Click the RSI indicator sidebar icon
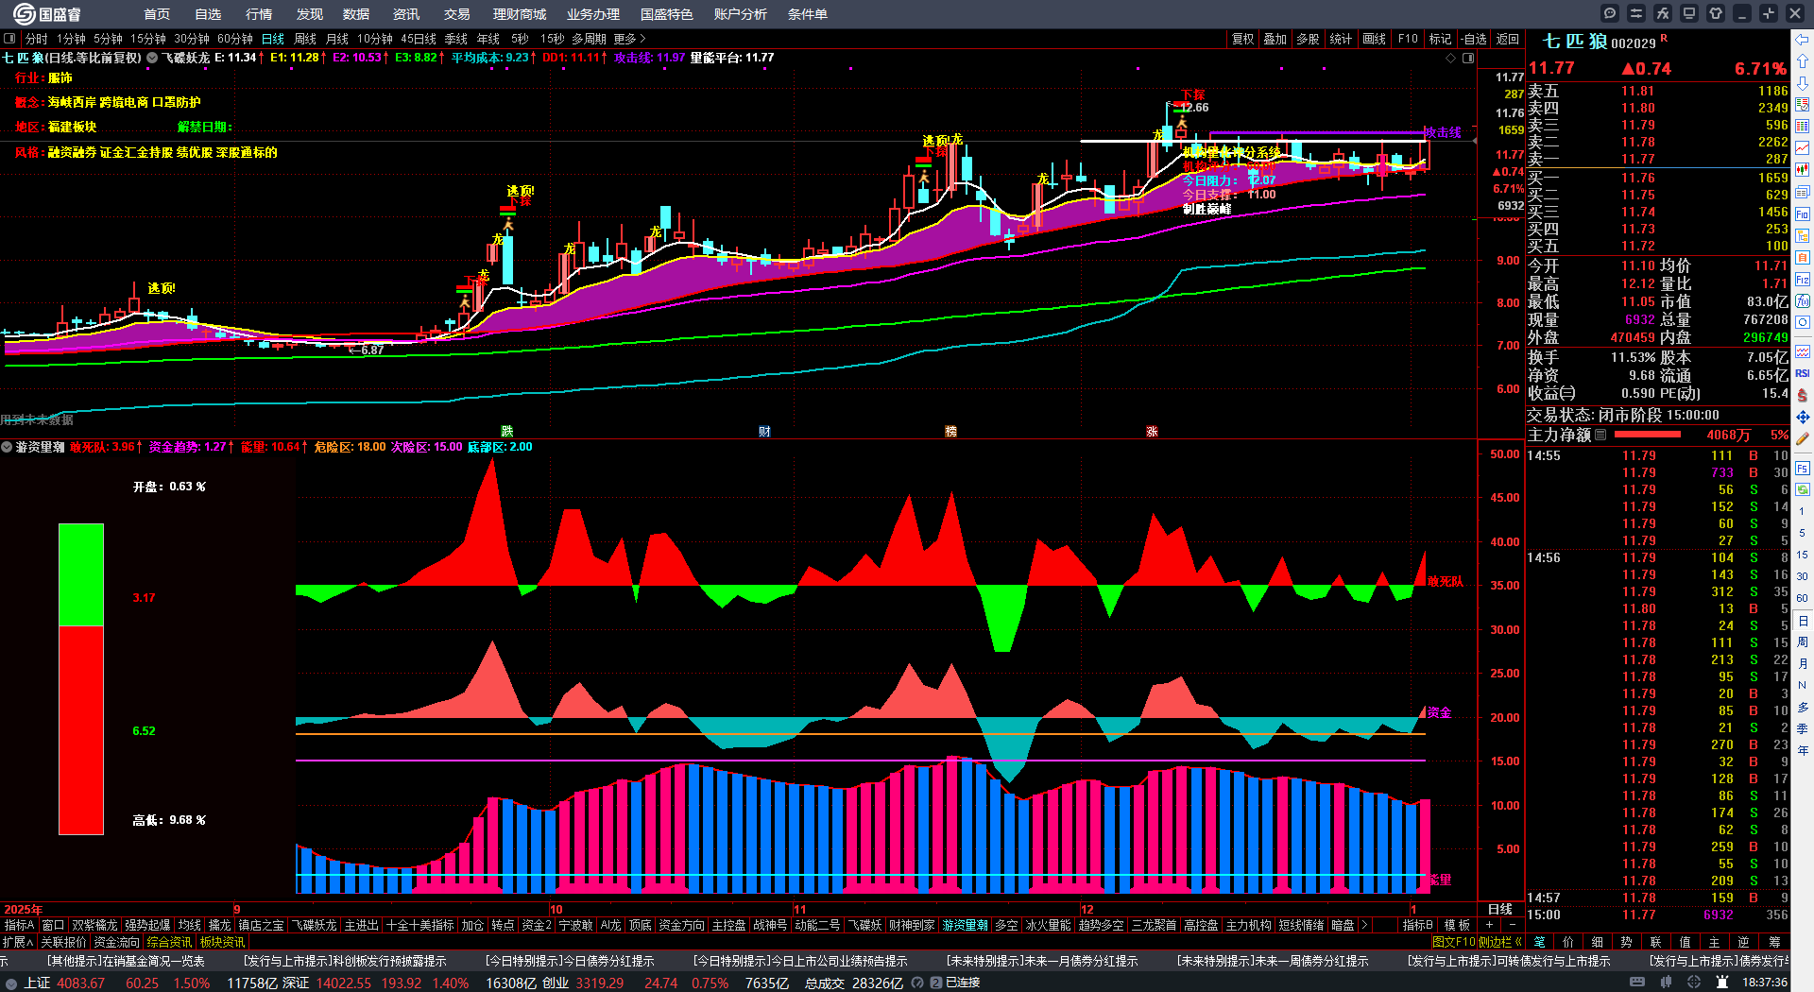The width and height of the screenshot is (1814, 992). click(1803, 373)
